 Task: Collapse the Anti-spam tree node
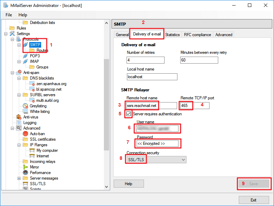pos(13,73)
